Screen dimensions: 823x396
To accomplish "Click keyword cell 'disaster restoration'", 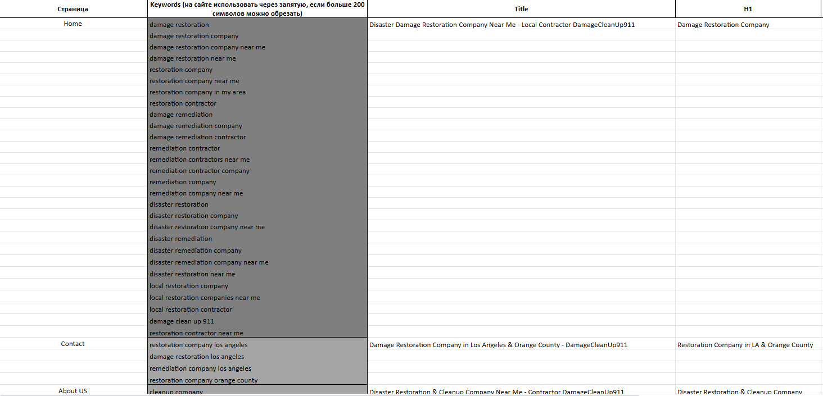I will click(257, 204).
